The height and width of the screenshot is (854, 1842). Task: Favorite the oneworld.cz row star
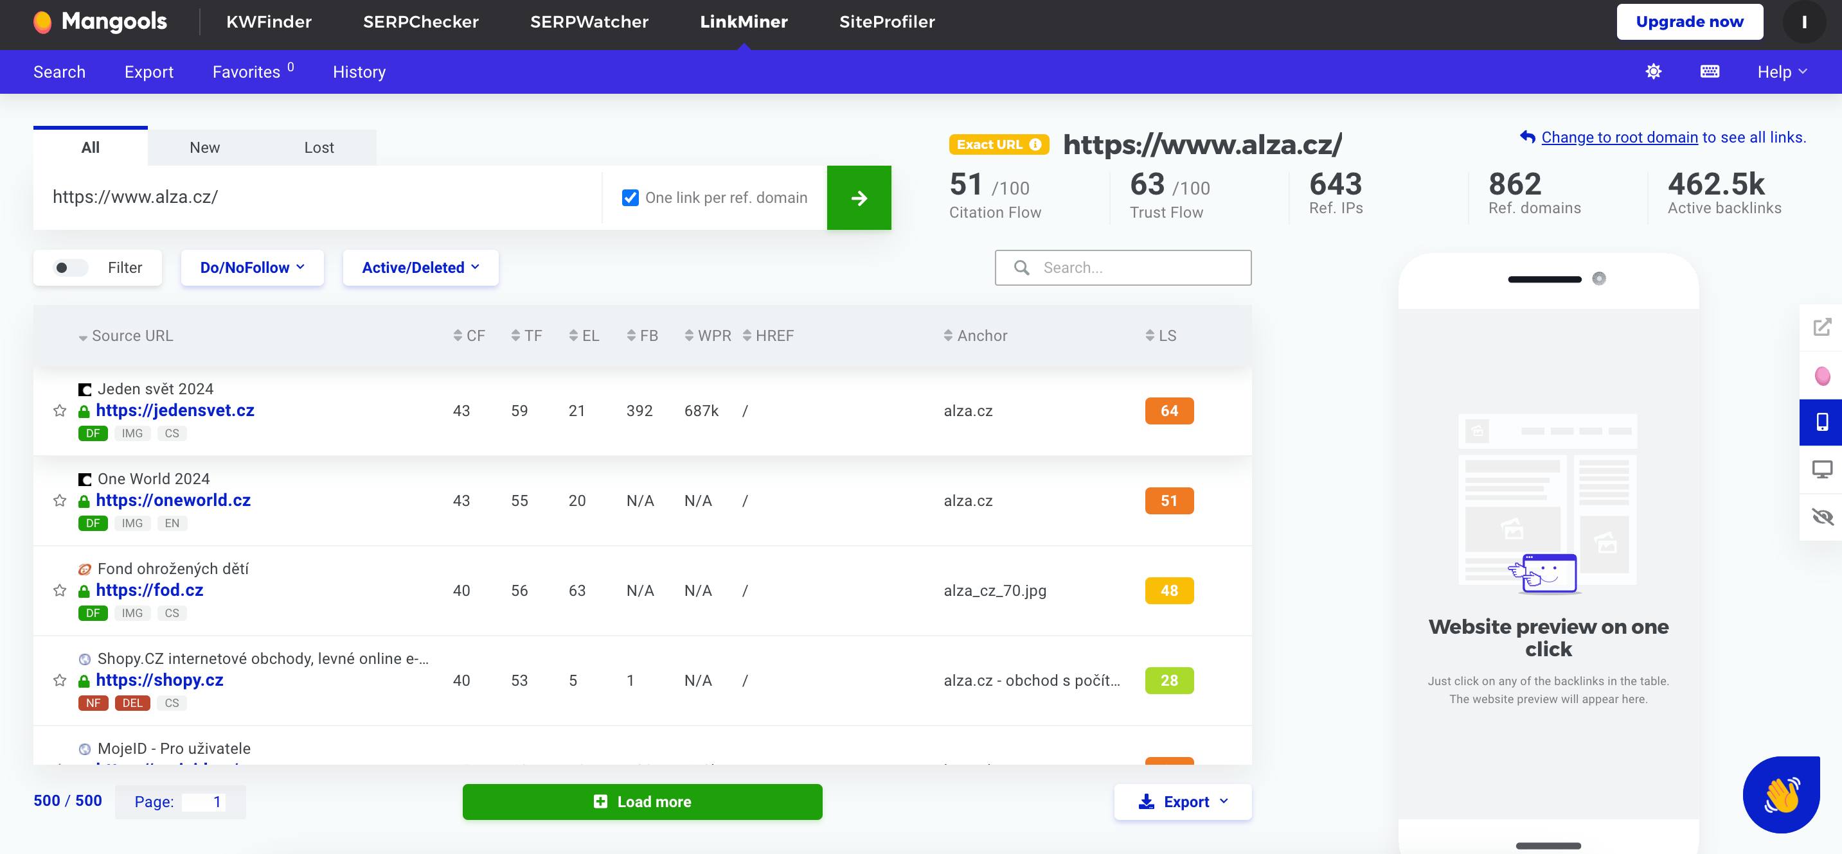click(x=60, y=501)
